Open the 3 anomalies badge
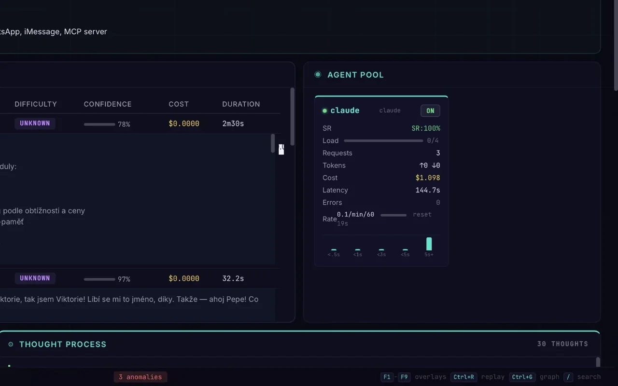This screenshot has height=386, width=618. click(x=140, y=377)
